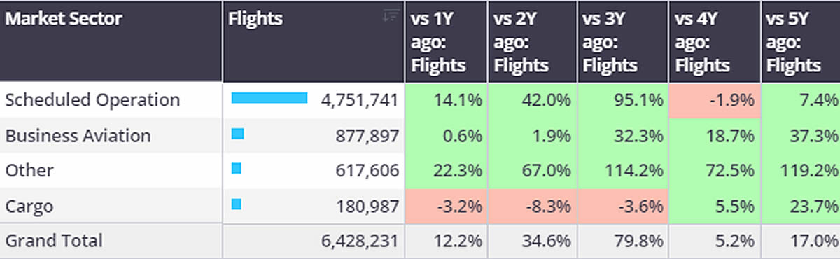Click the Cargo row label
The width and height of the screenshot is (840, 259).
[29, 206]
